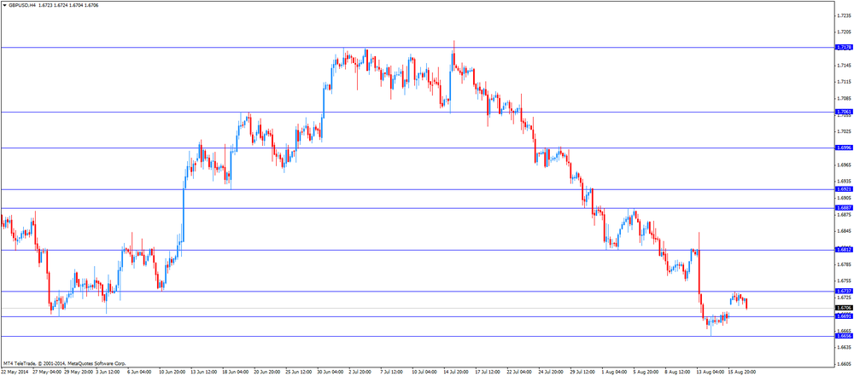The height and width of the screenshot is (376, 854).
Task: Click the 13 Jun 12:00 time axis label
Action: coord(204,373)
